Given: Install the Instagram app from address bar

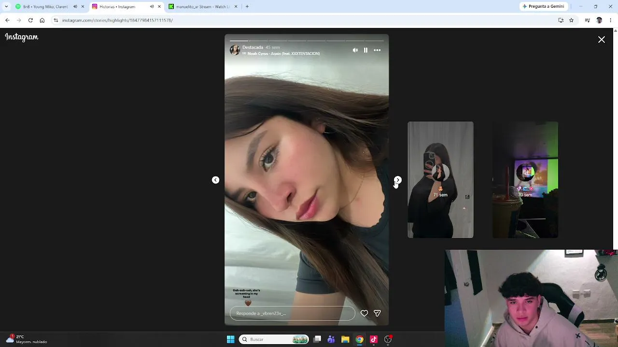Looking at the screenshot, I should coord(561,20).
